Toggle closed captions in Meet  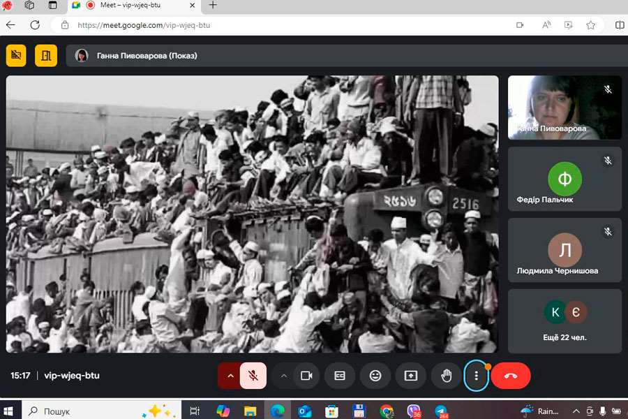tap(340, 376)
